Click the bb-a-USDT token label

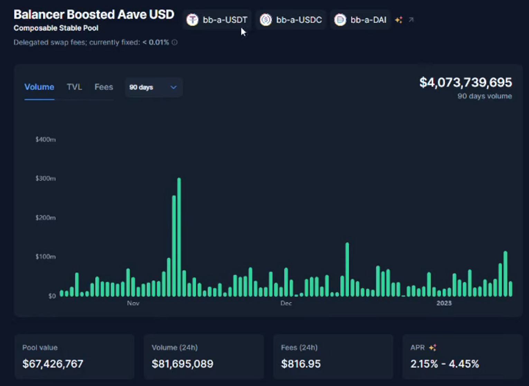pyautogui.click(x=225, y=20)
